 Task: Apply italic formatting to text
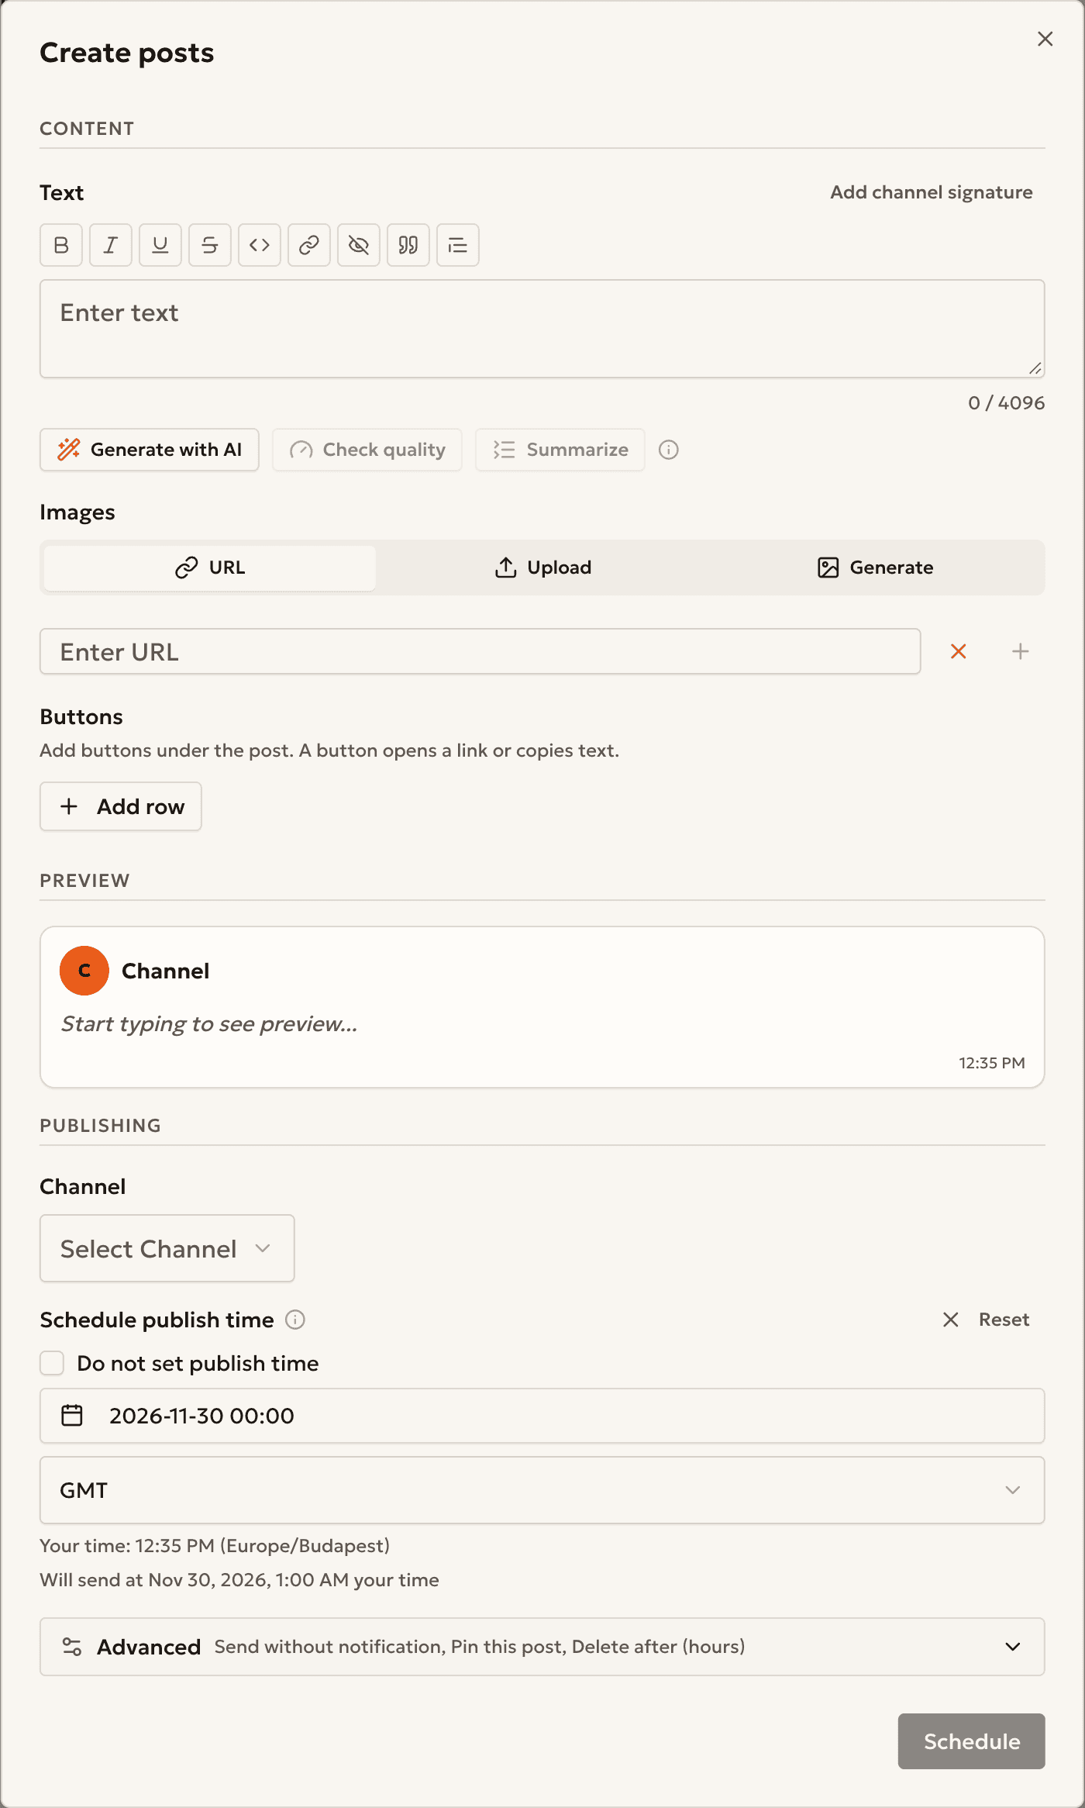tap(111, 245)
